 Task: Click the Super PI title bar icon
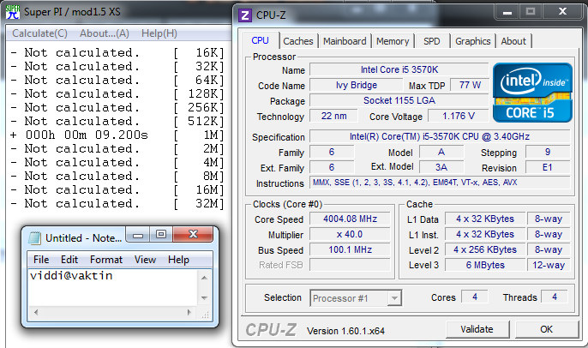[x=9, y=12]
